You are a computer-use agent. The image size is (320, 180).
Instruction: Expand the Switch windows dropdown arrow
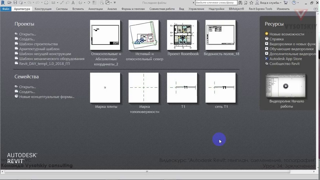pyautogui.click(x=111, y=3)
